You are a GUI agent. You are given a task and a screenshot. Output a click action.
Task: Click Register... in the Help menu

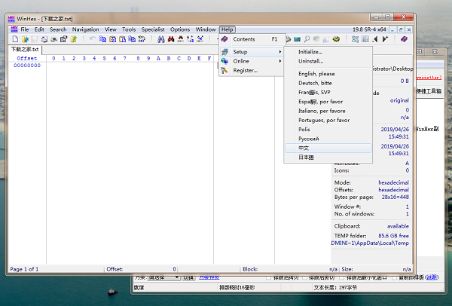[x=245, y=70]
